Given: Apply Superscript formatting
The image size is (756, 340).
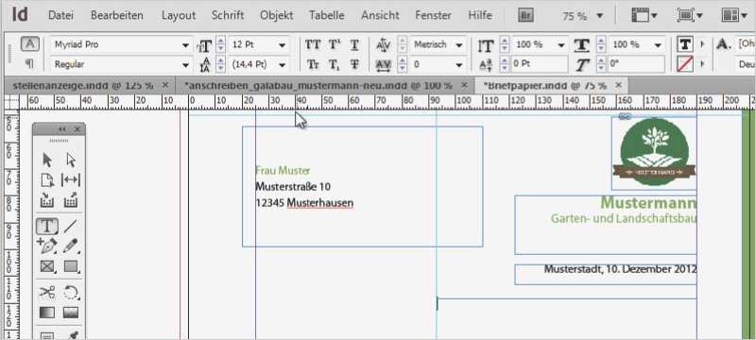Looking at the screenshot, I should pos(335,44).
